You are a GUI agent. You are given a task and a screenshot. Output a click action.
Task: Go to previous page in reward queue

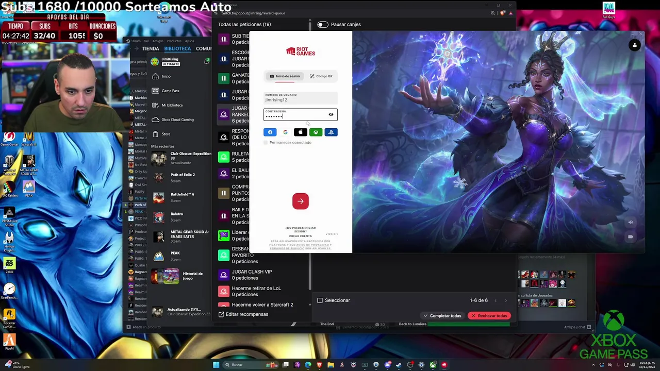pyautogui.click(x=496, y=300)
